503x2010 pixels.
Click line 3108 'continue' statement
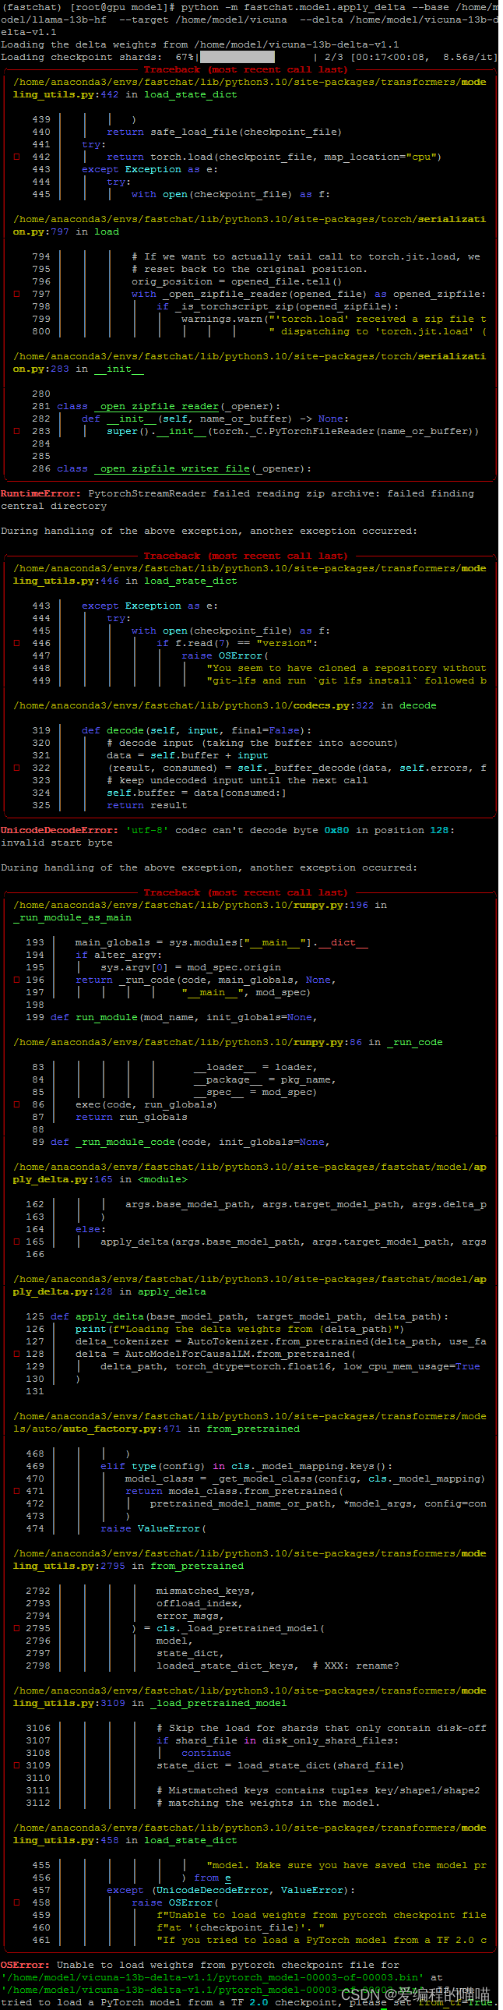206,1755
